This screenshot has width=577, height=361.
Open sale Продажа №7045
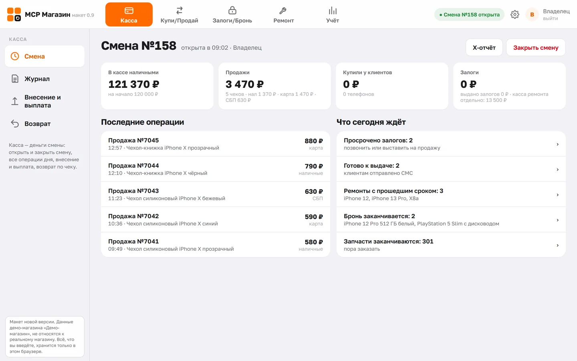click(x=216, y=144)
